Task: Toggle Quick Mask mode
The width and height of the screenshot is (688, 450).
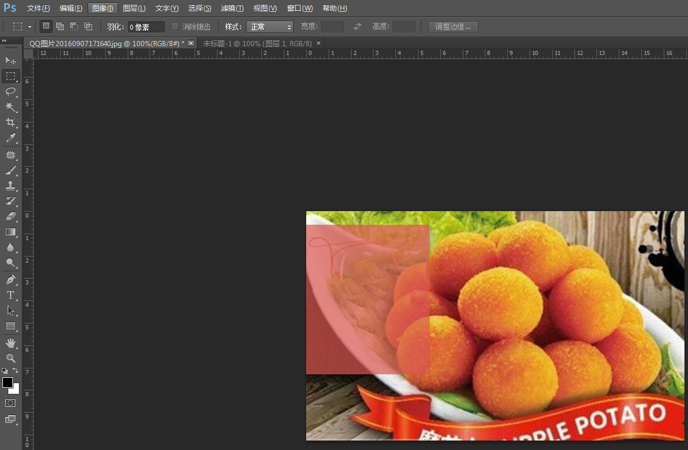Action: [11, 403]
